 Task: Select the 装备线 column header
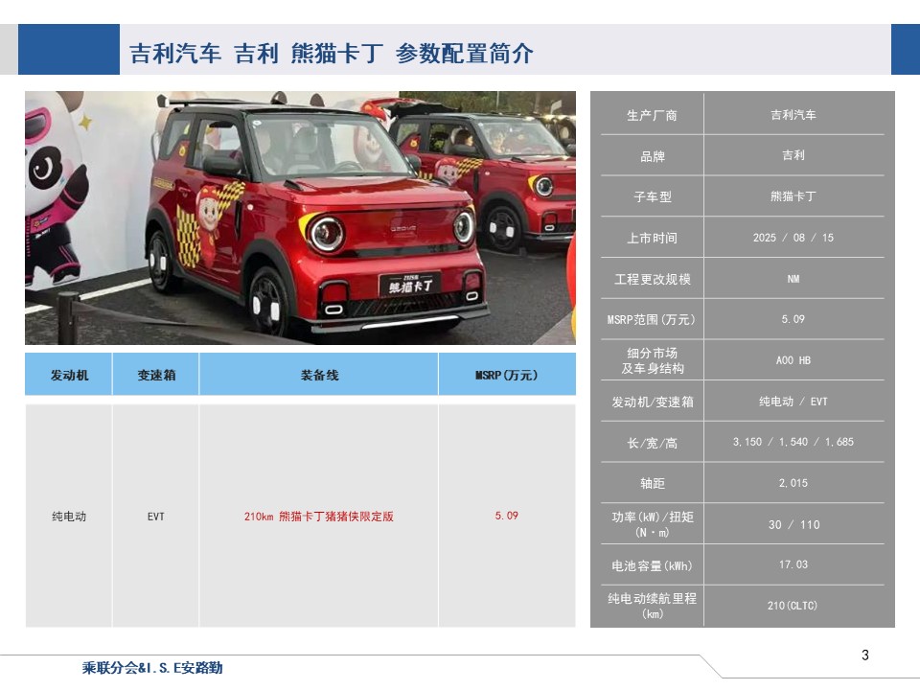coord(319,375)
